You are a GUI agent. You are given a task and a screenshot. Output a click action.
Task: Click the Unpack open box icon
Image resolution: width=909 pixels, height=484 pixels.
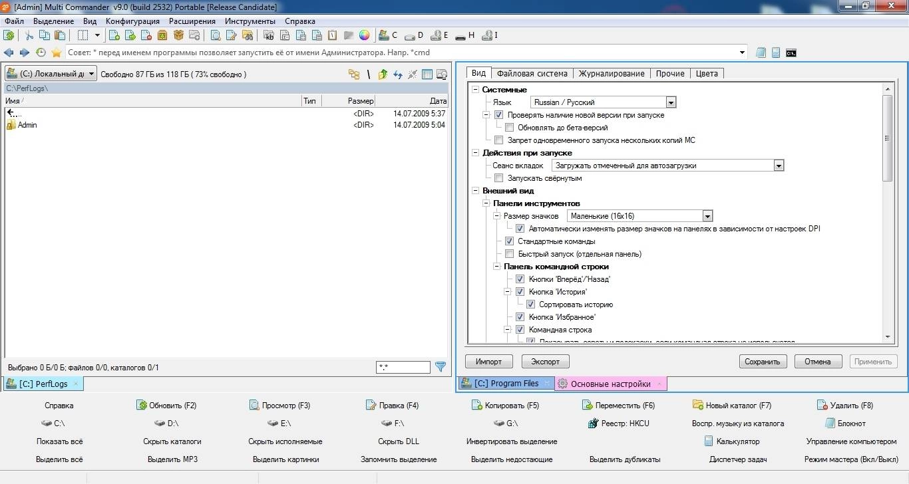[x=178, y=35]
